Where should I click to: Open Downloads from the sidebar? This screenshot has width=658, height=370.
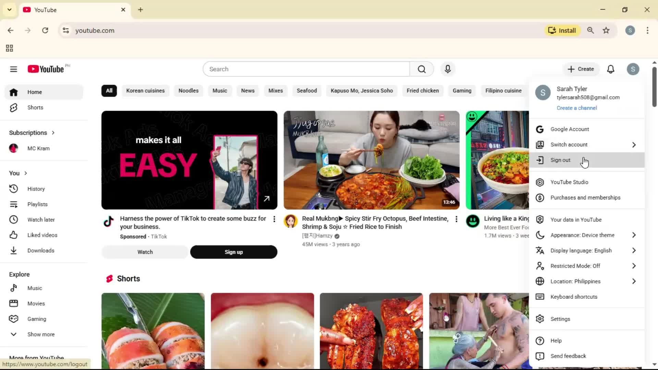click(x=40, y=250)
